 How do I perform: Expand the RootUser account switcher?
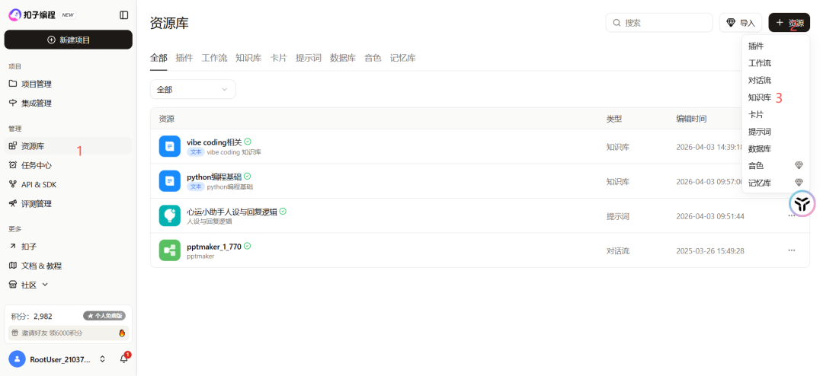[102, 359]
